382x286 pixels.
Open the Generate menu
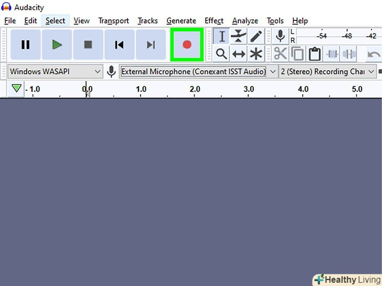(x=181, y=21)
